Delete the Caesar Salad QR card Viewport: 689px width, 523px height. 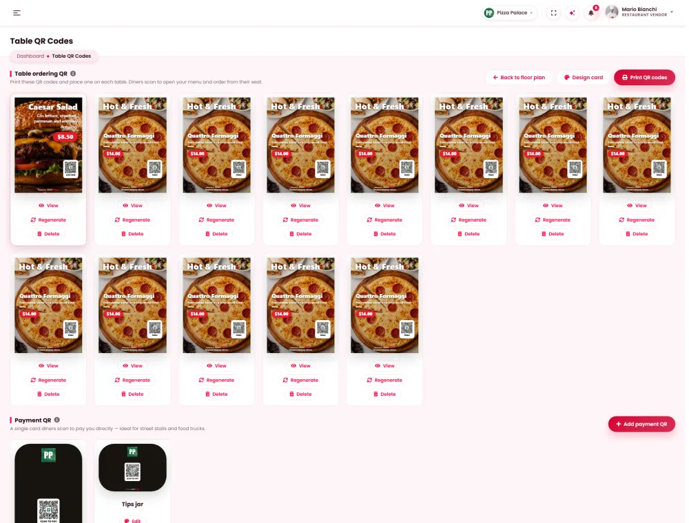pyautogui.click(x=48, y=234)
